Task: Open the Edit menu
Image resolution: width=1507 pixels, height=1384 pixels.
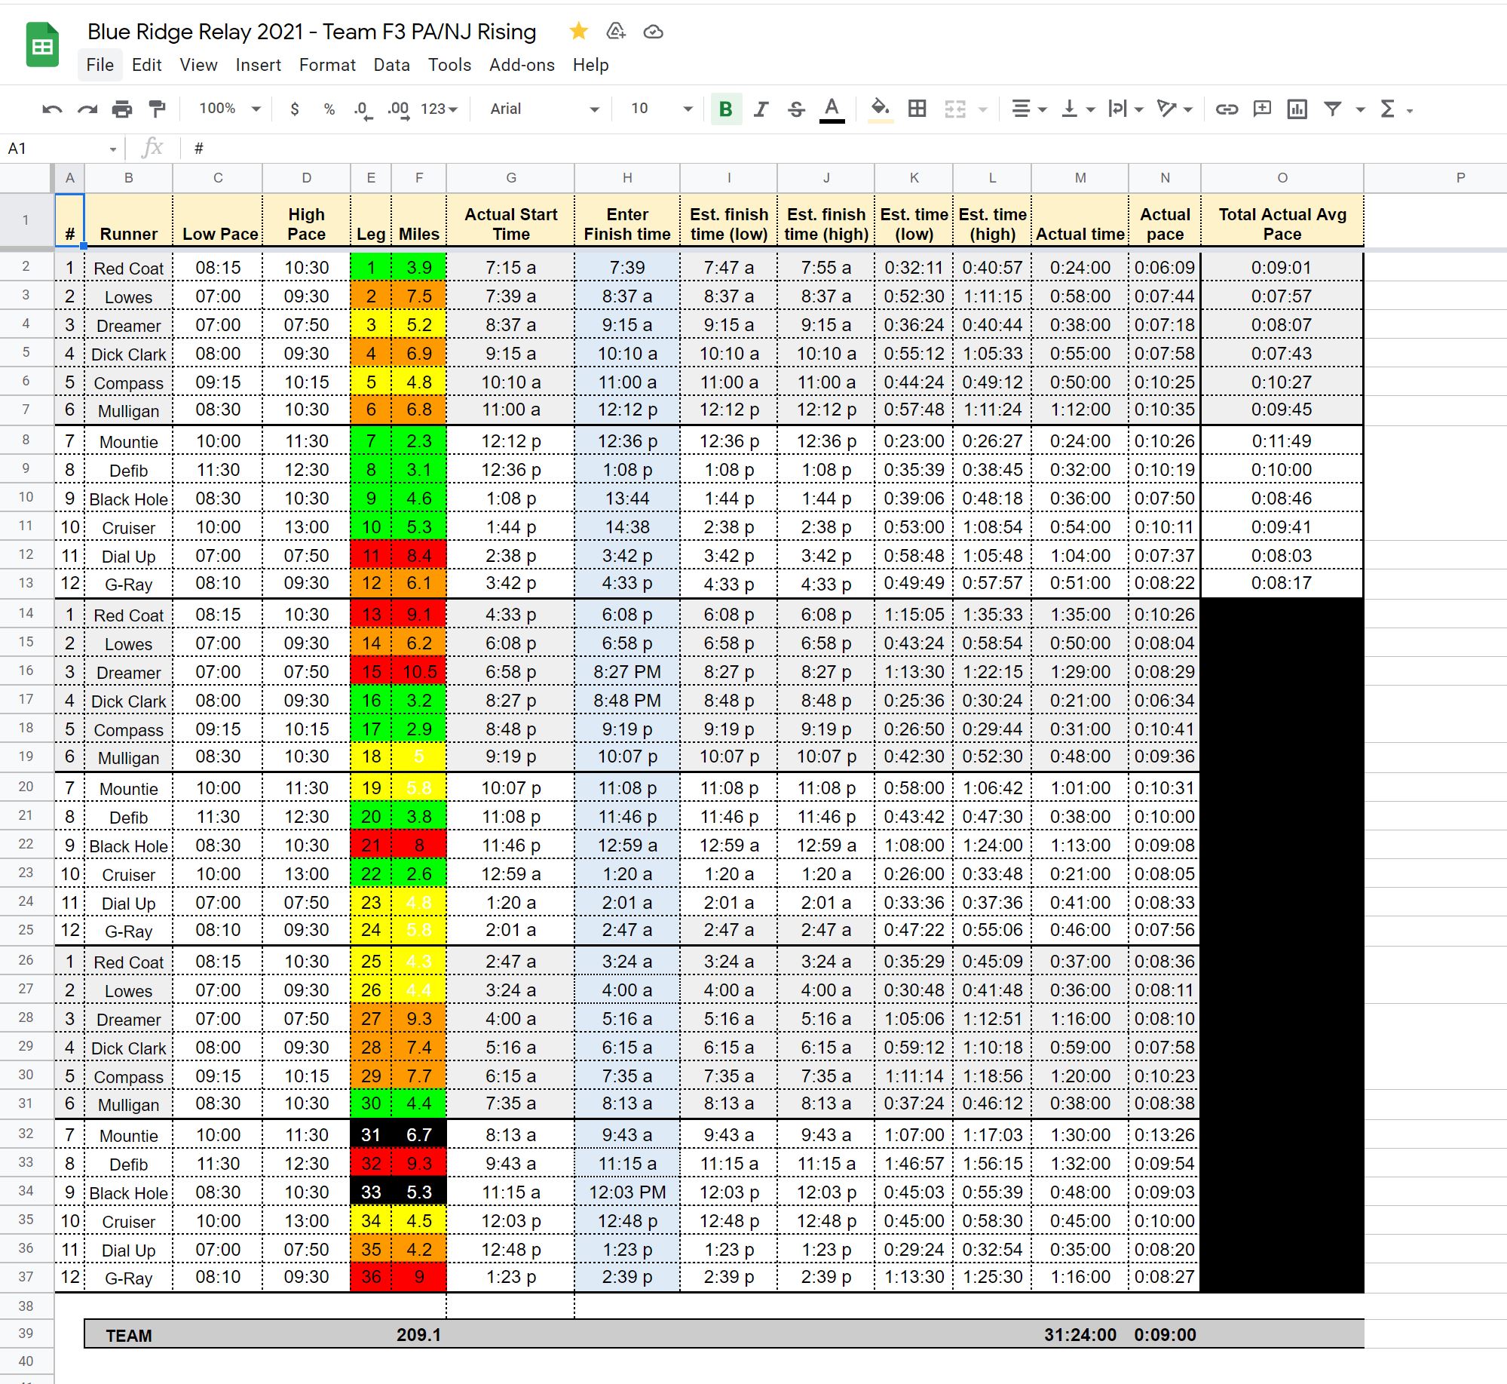Action: click(146, 65)
